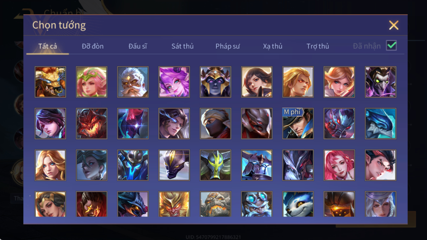
Task: Choose the purple-haired girl hero portrait
Action: click(x=174, y=82)
